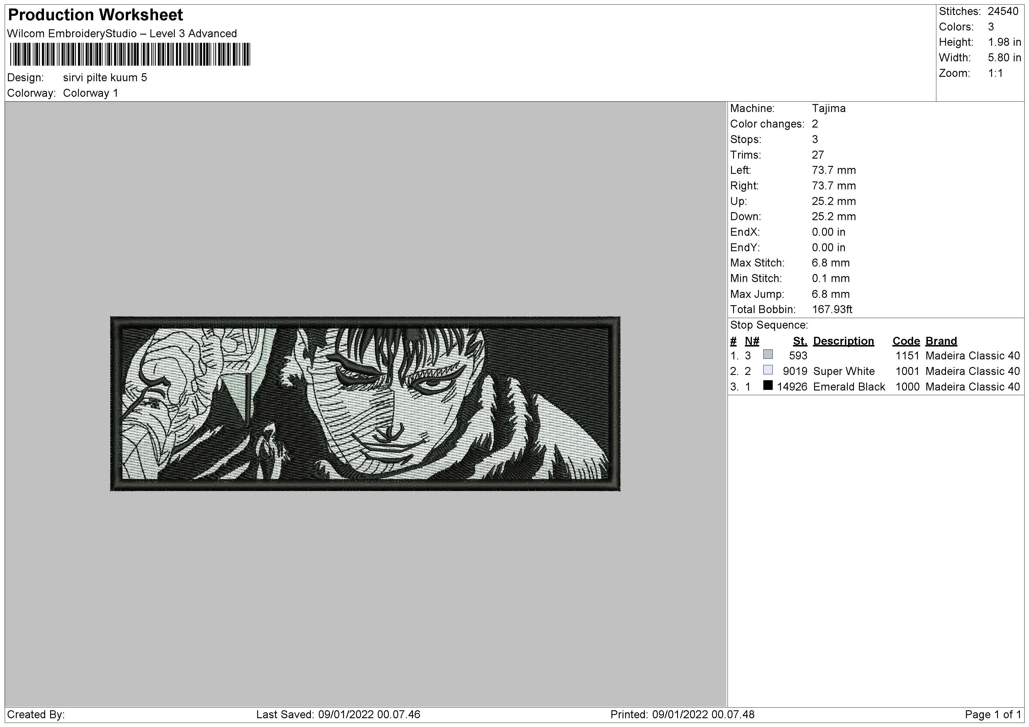
Task: Click the 'Color changes:' label
Action: 767,124
